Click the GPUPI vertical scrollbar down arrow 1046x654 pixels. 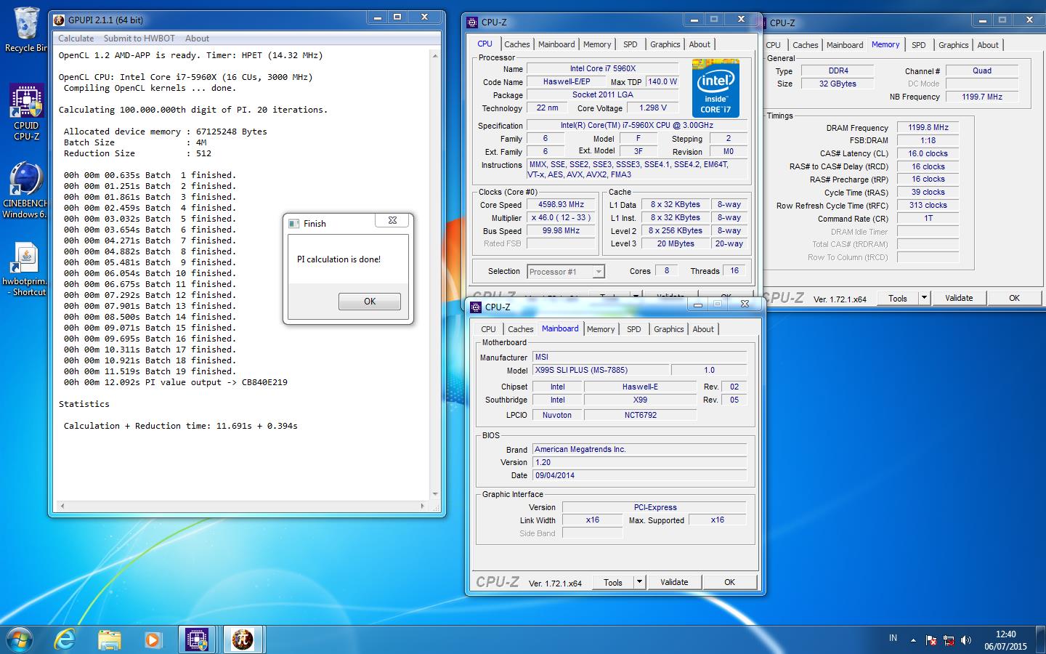[435, 494]
